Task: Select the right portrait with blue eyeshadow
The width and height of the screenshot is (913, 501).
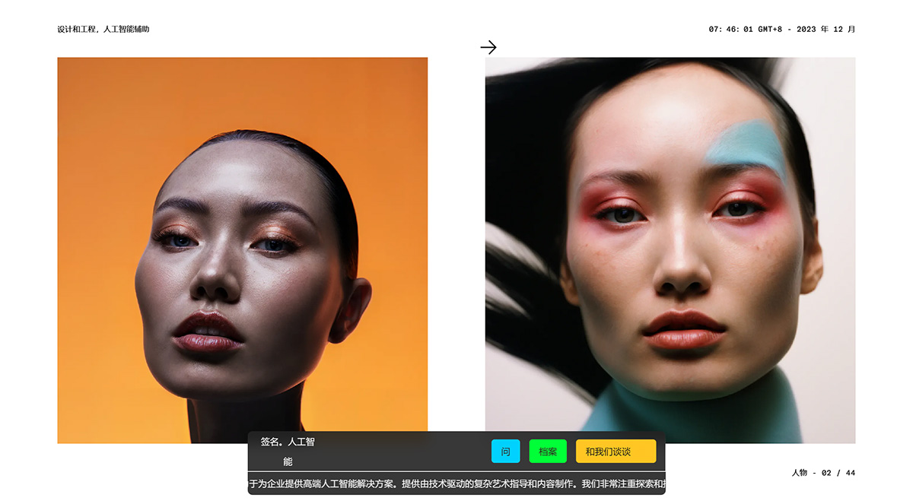Action: tap(670, 243)
